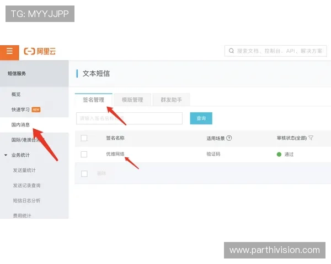The height and width of the screenshot is (264, 331).
Task: Click the 删除 button below the table
Action: coord(102,173)
